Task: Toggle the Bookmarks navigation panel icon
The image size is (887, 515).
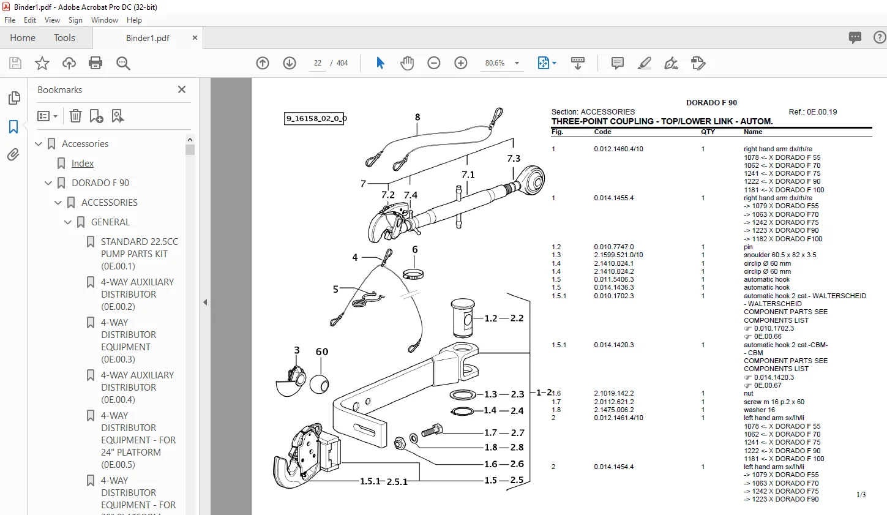Action: point(13,127)
